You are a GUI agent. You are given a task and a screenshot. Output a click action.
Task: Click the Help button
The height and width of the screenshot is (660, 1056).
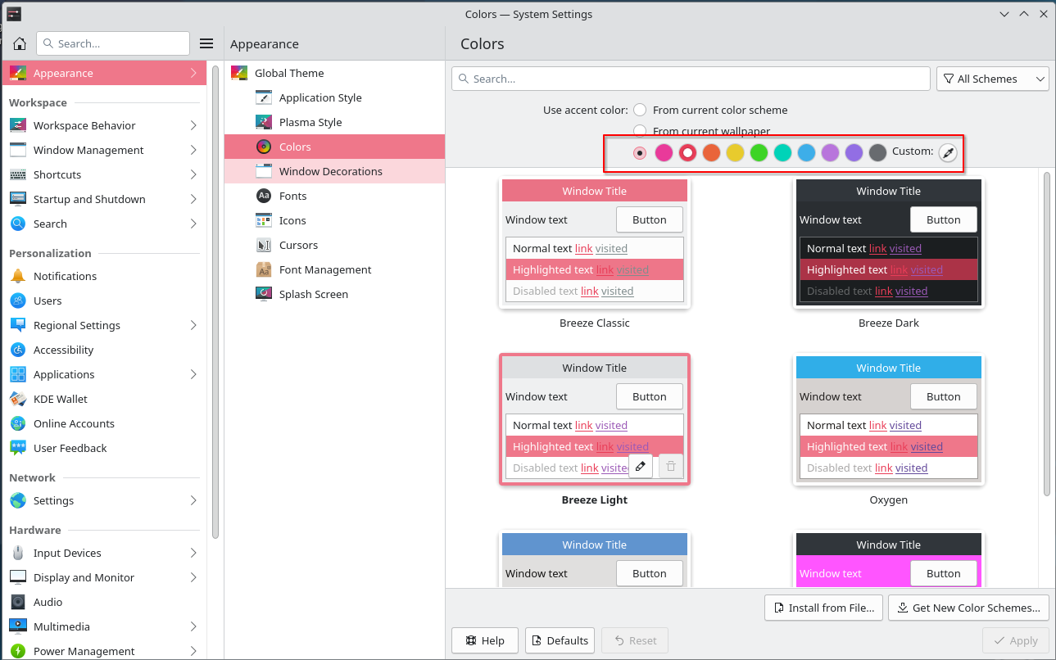coord(484,640)
